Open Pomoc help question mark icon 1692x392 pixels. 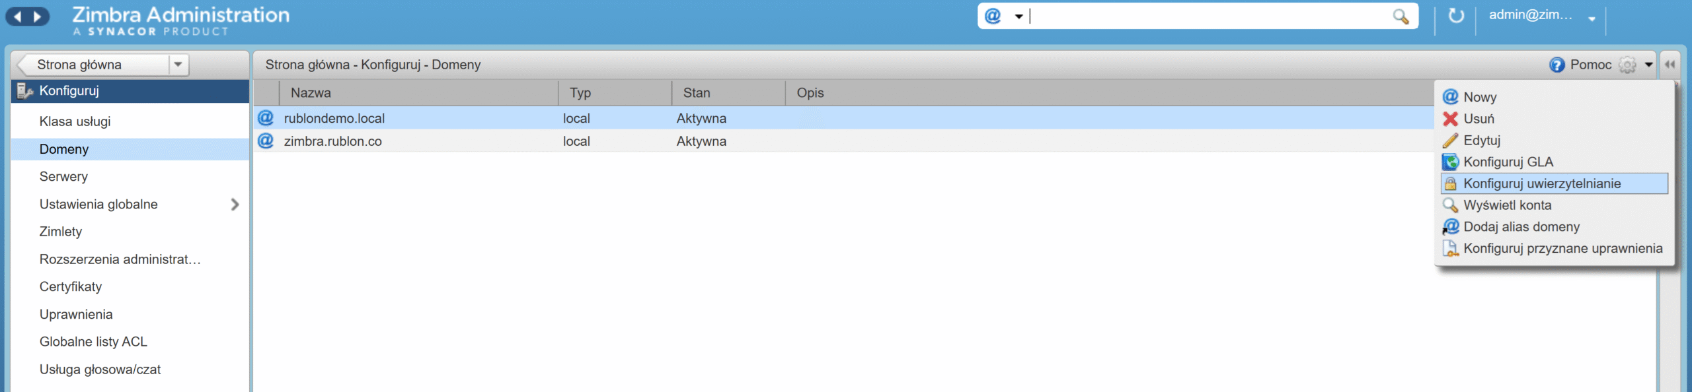point(1557,65)
